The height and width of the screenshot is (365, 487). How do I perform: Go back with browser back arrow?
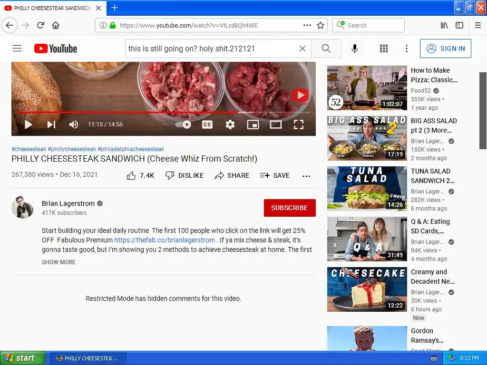(x=10, y=25)
